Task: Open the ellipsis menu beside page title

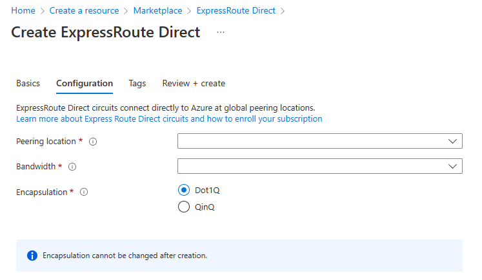Action: click(x=221, y=32)
